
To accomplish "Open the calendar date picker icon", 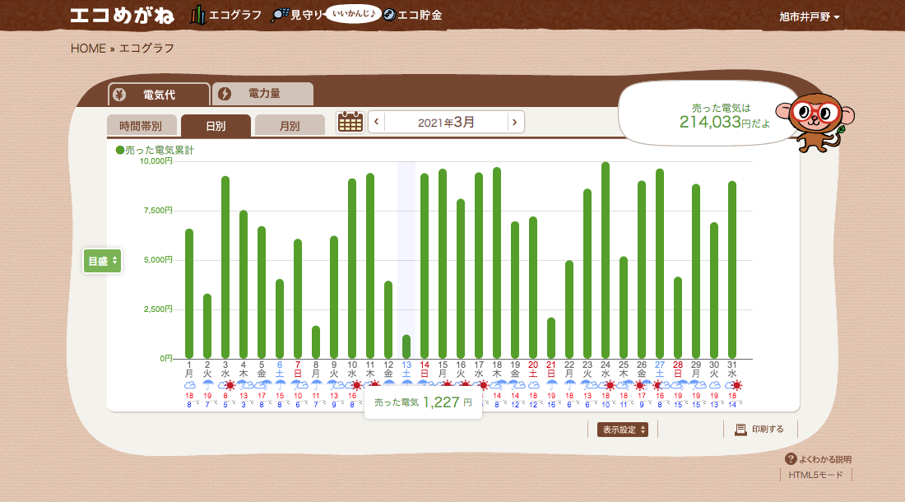I will 350,122.
